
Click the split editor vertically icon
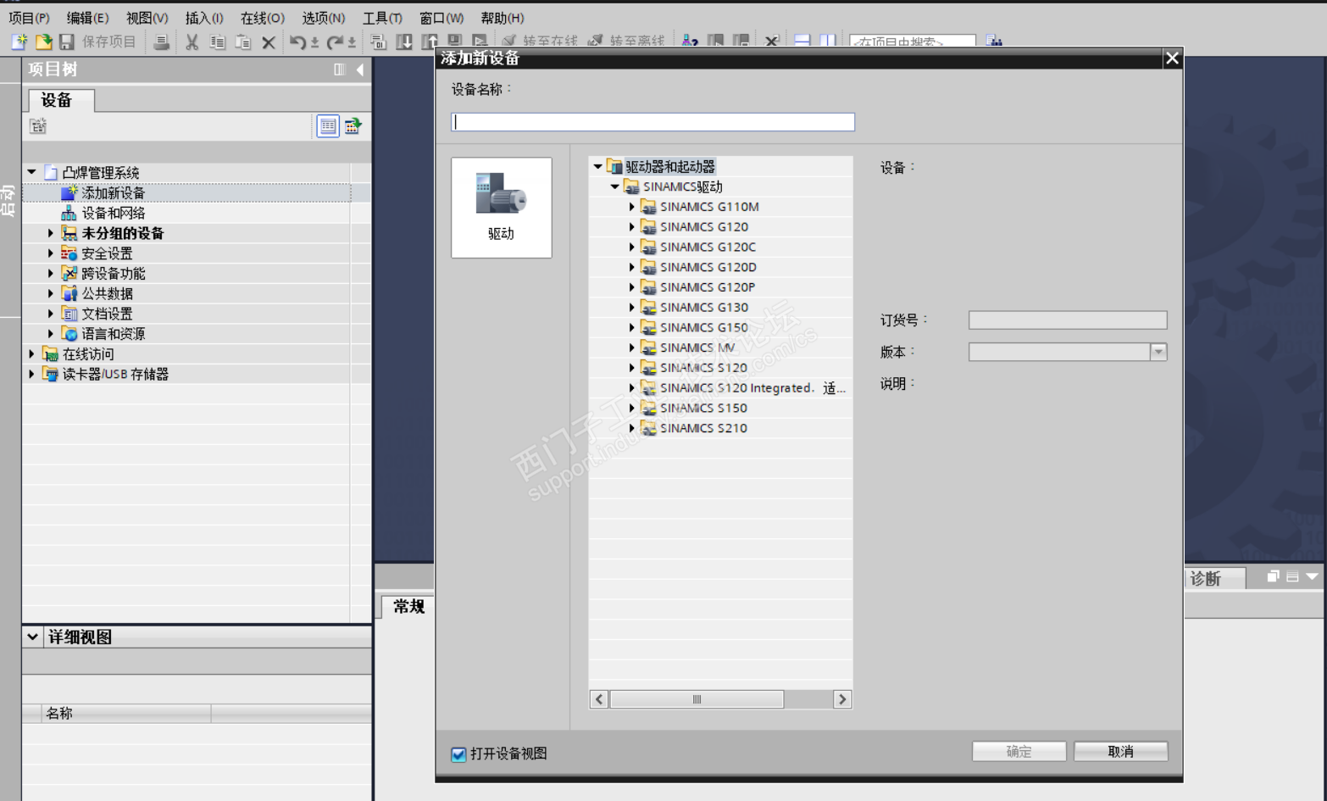828,42
